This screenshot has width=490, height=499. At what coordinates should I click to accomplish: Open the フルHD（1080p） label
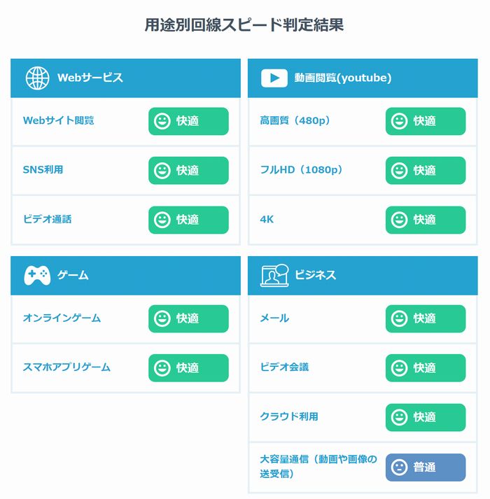pos(301,170)
